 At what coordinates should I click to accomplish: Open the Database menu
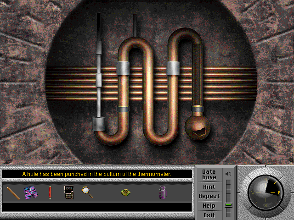click(x=209, y=175)
